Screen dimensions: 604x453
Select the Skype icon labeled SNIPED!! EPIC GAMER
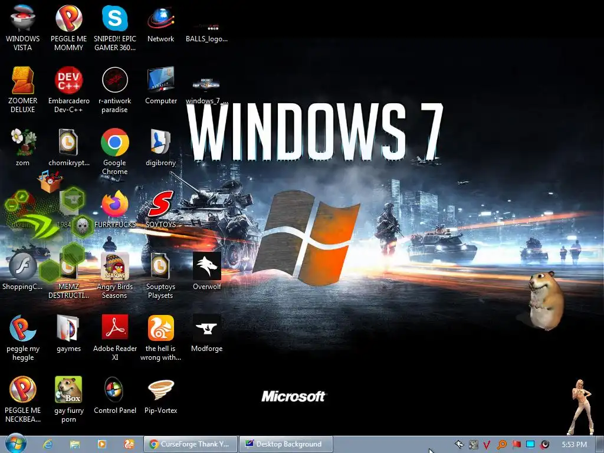tap(115, 28)
